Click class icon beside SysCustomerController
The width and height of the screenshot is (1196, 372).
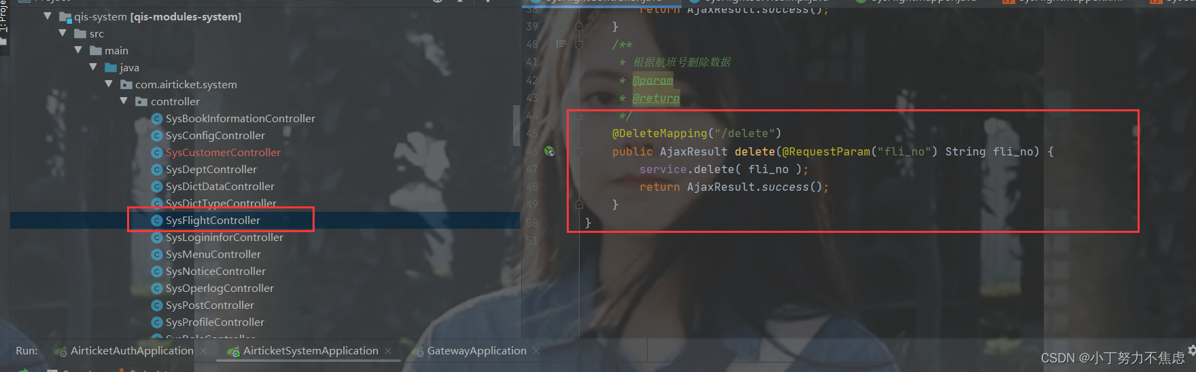157,153
